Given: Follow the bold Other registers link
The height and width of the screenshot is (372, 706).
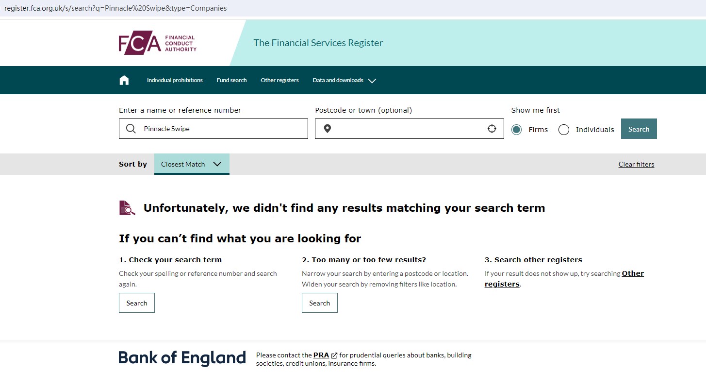Looking at the screenshot, I should coord(633,273).
